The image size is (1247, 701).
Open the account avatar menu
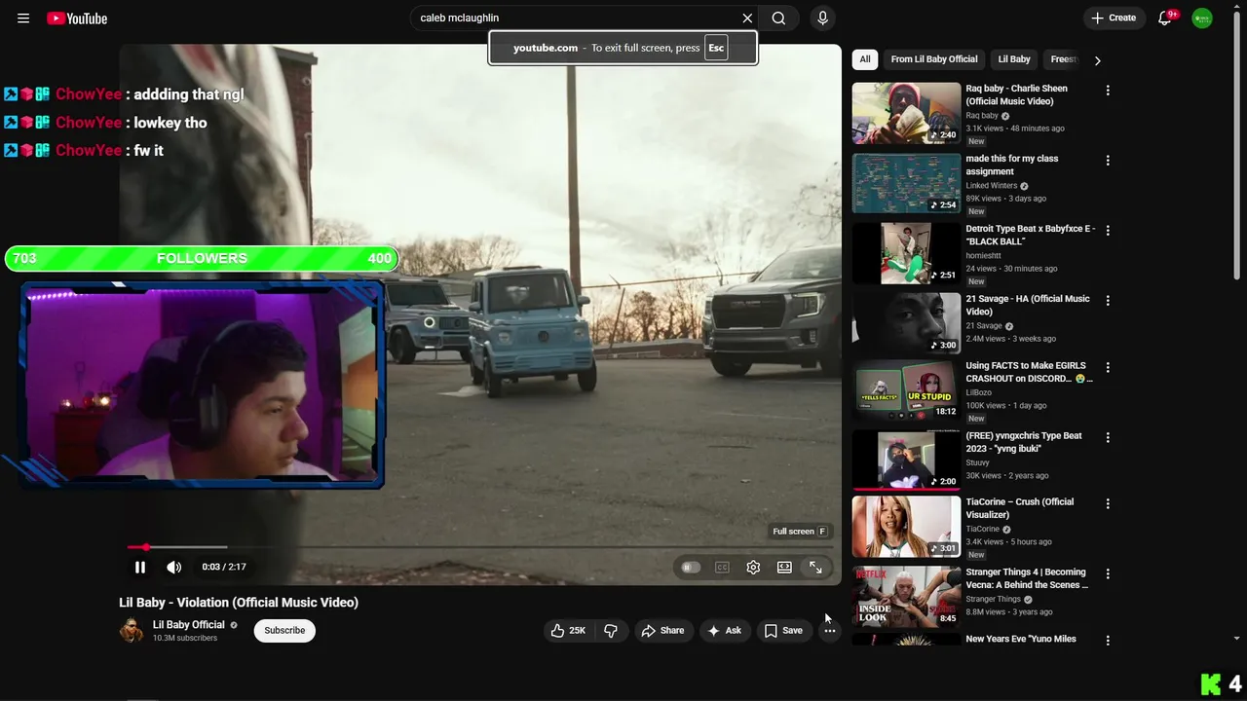coord(1202,18)
